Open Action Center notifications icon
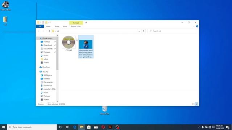Viewport: 232px width, 130px height. tap(228, 127)
